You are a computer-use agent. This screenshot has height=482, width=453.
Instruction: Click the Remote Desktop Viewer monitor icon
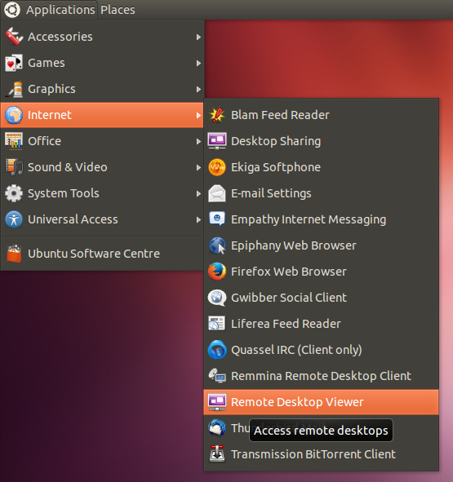point(217,402)
